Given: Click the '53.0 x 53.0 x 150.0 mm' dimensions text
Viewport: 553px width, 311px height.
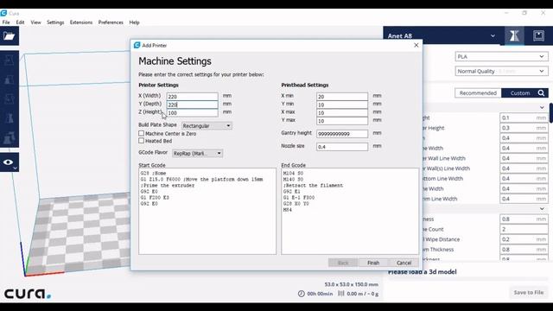Looking at the screenshot, I should (352, 284).
